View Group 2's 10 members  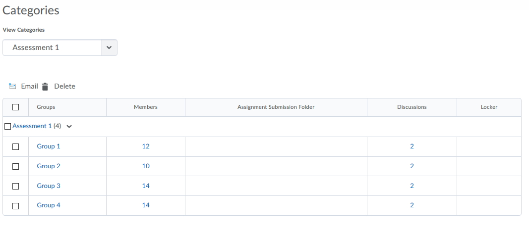(x=146, y=166)
